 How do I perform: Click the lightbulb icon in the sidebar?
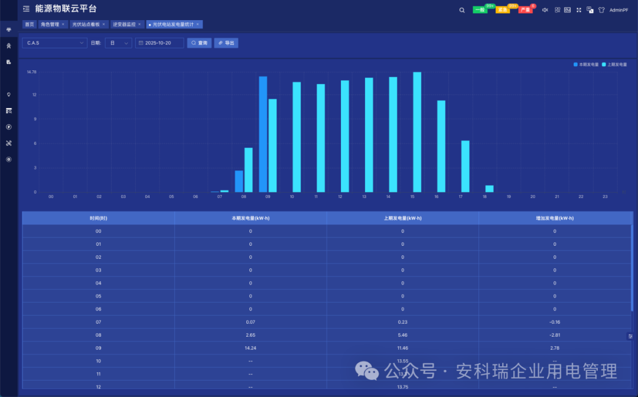point(9,95)
